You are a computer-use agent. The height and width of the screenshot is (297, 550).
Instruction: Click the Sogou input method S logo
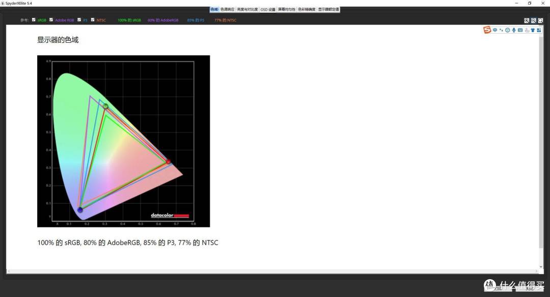pos(487,30)
